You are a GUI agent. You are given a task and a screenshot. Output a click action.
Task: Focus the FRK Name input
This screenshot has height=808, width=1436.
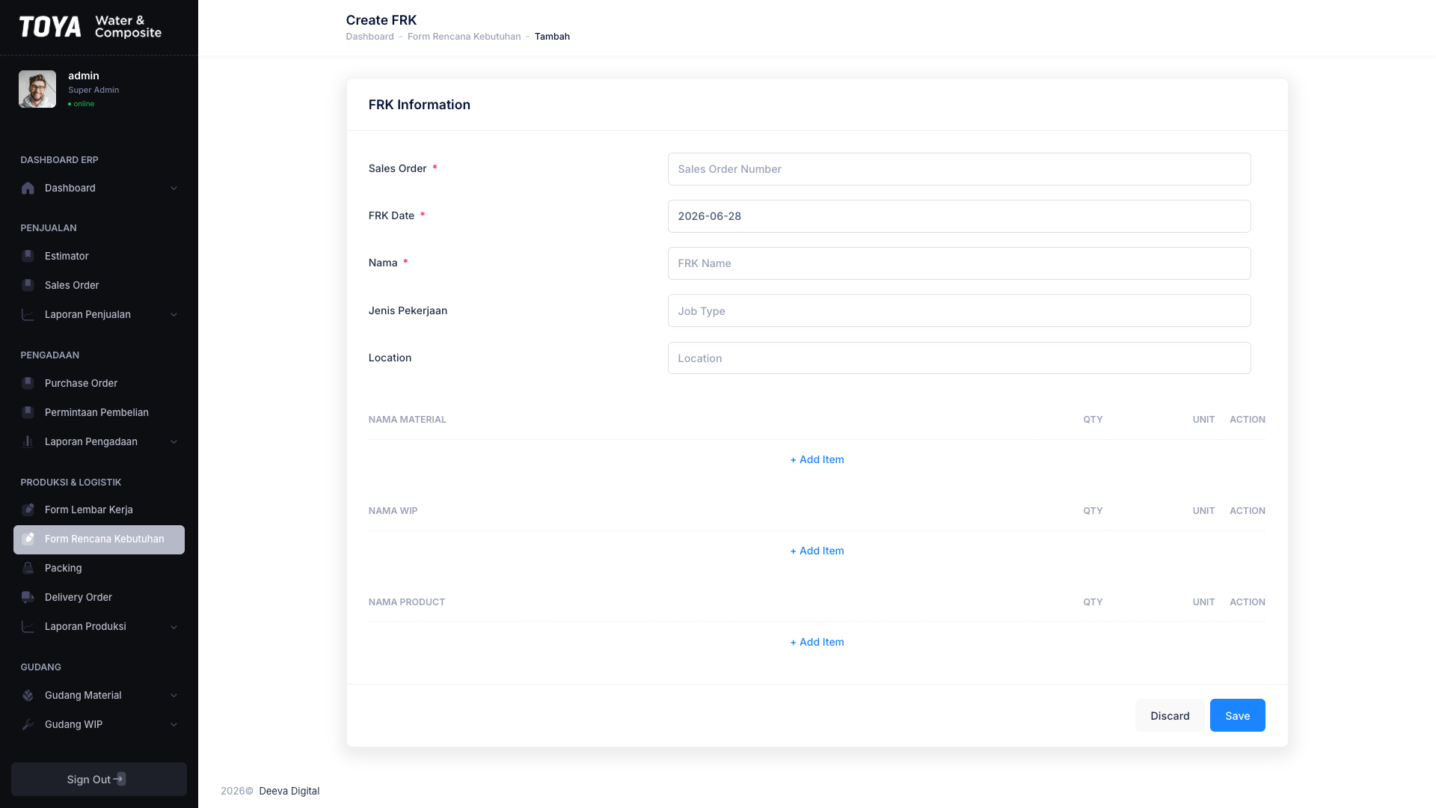pyautogui.click(x=959, y=263)
